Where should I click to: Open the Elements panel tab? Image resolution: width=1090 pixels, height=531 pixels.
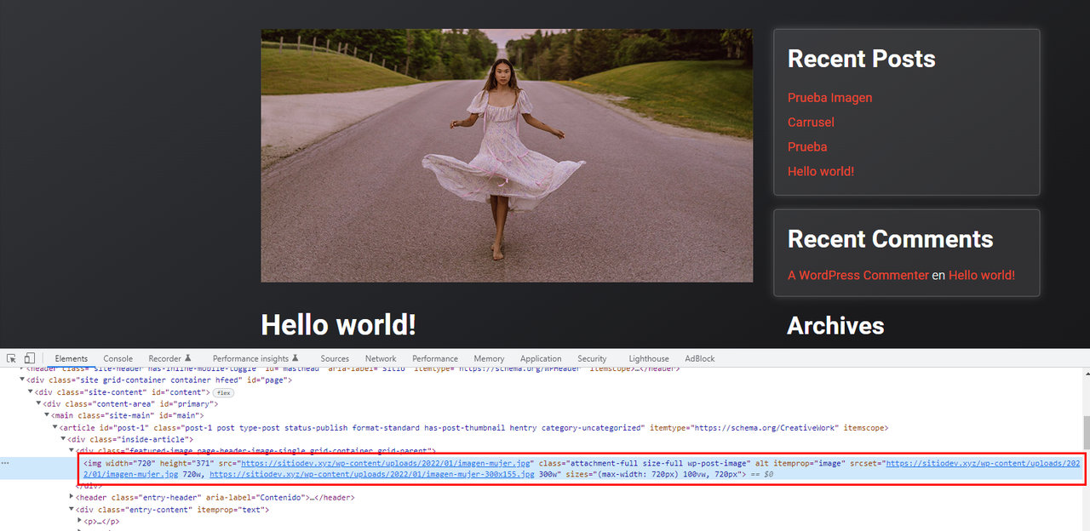tap(72, 358)
